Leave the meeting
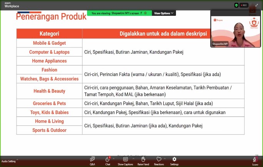 [x=255, y=161]
